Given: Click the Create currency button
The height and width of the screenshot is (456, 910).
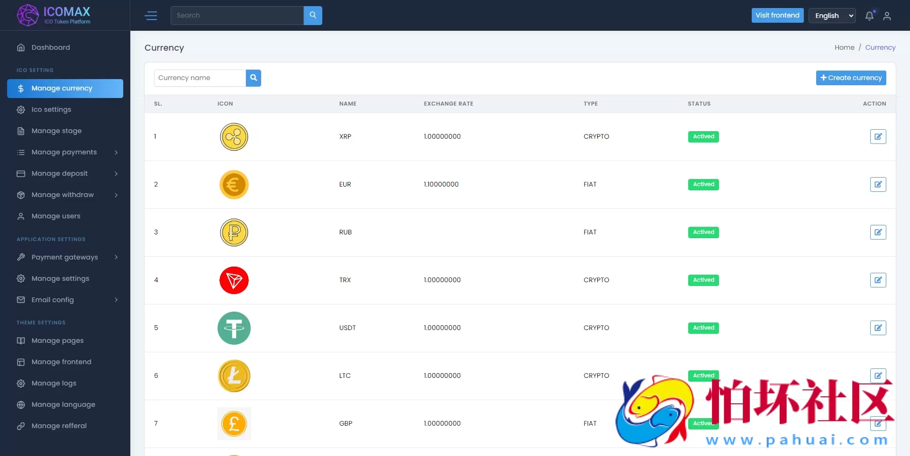Looking at the screenshot, I should pos(851,78).
